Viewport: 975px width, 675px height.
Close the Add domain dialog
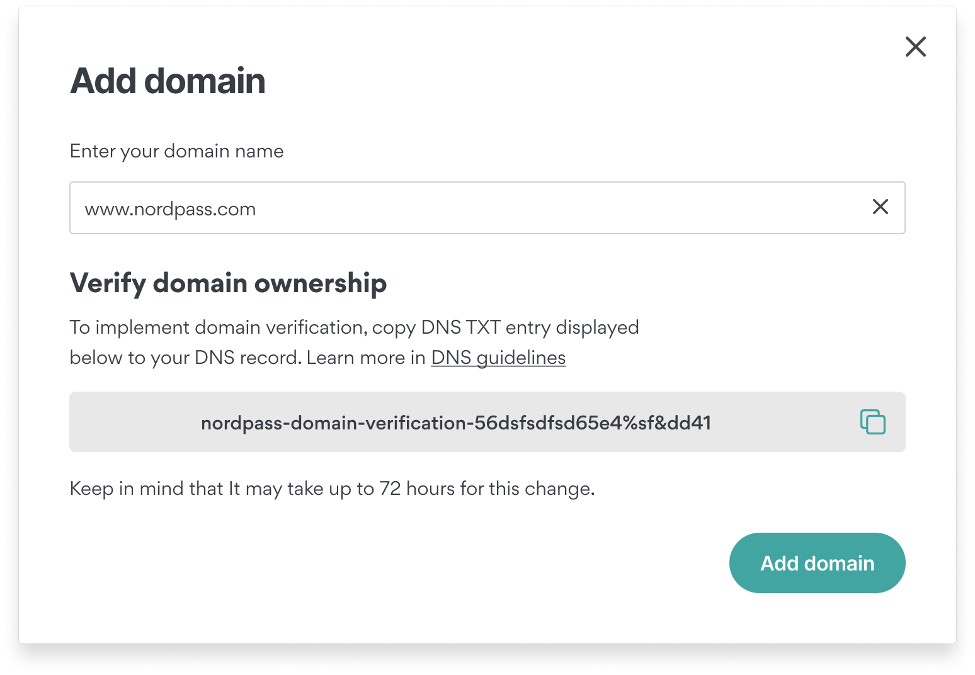pos(916,47)
